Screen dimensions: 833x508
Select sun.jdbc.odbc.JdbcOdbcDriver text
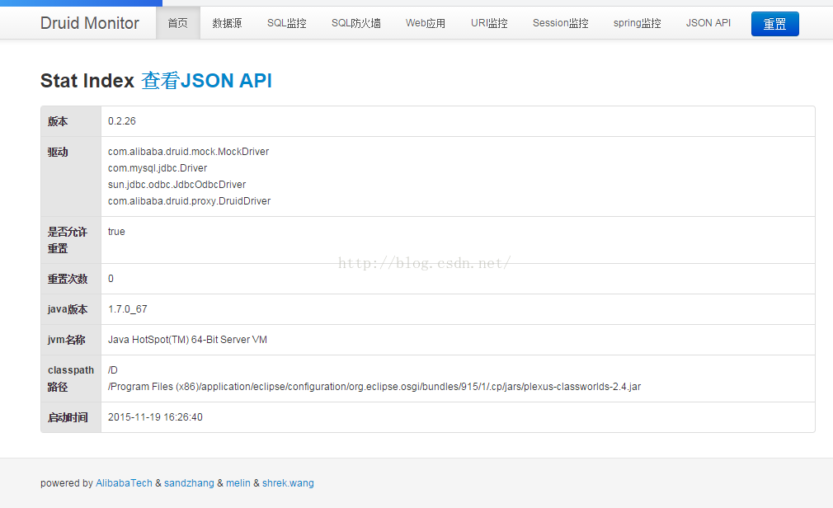(x=176, y=185)
